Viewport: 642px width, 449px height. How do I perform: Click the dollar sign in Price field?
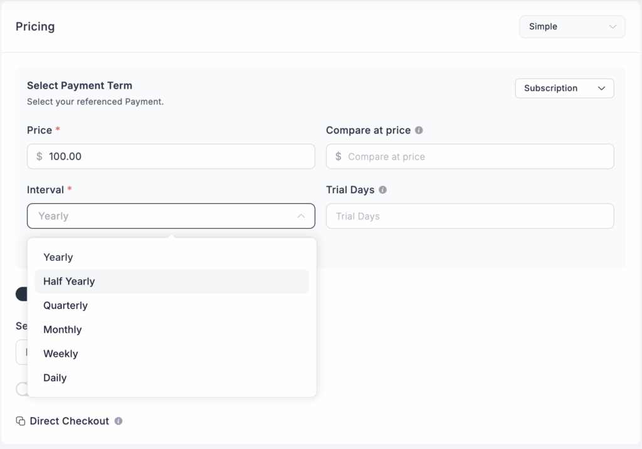click(39, 157)
